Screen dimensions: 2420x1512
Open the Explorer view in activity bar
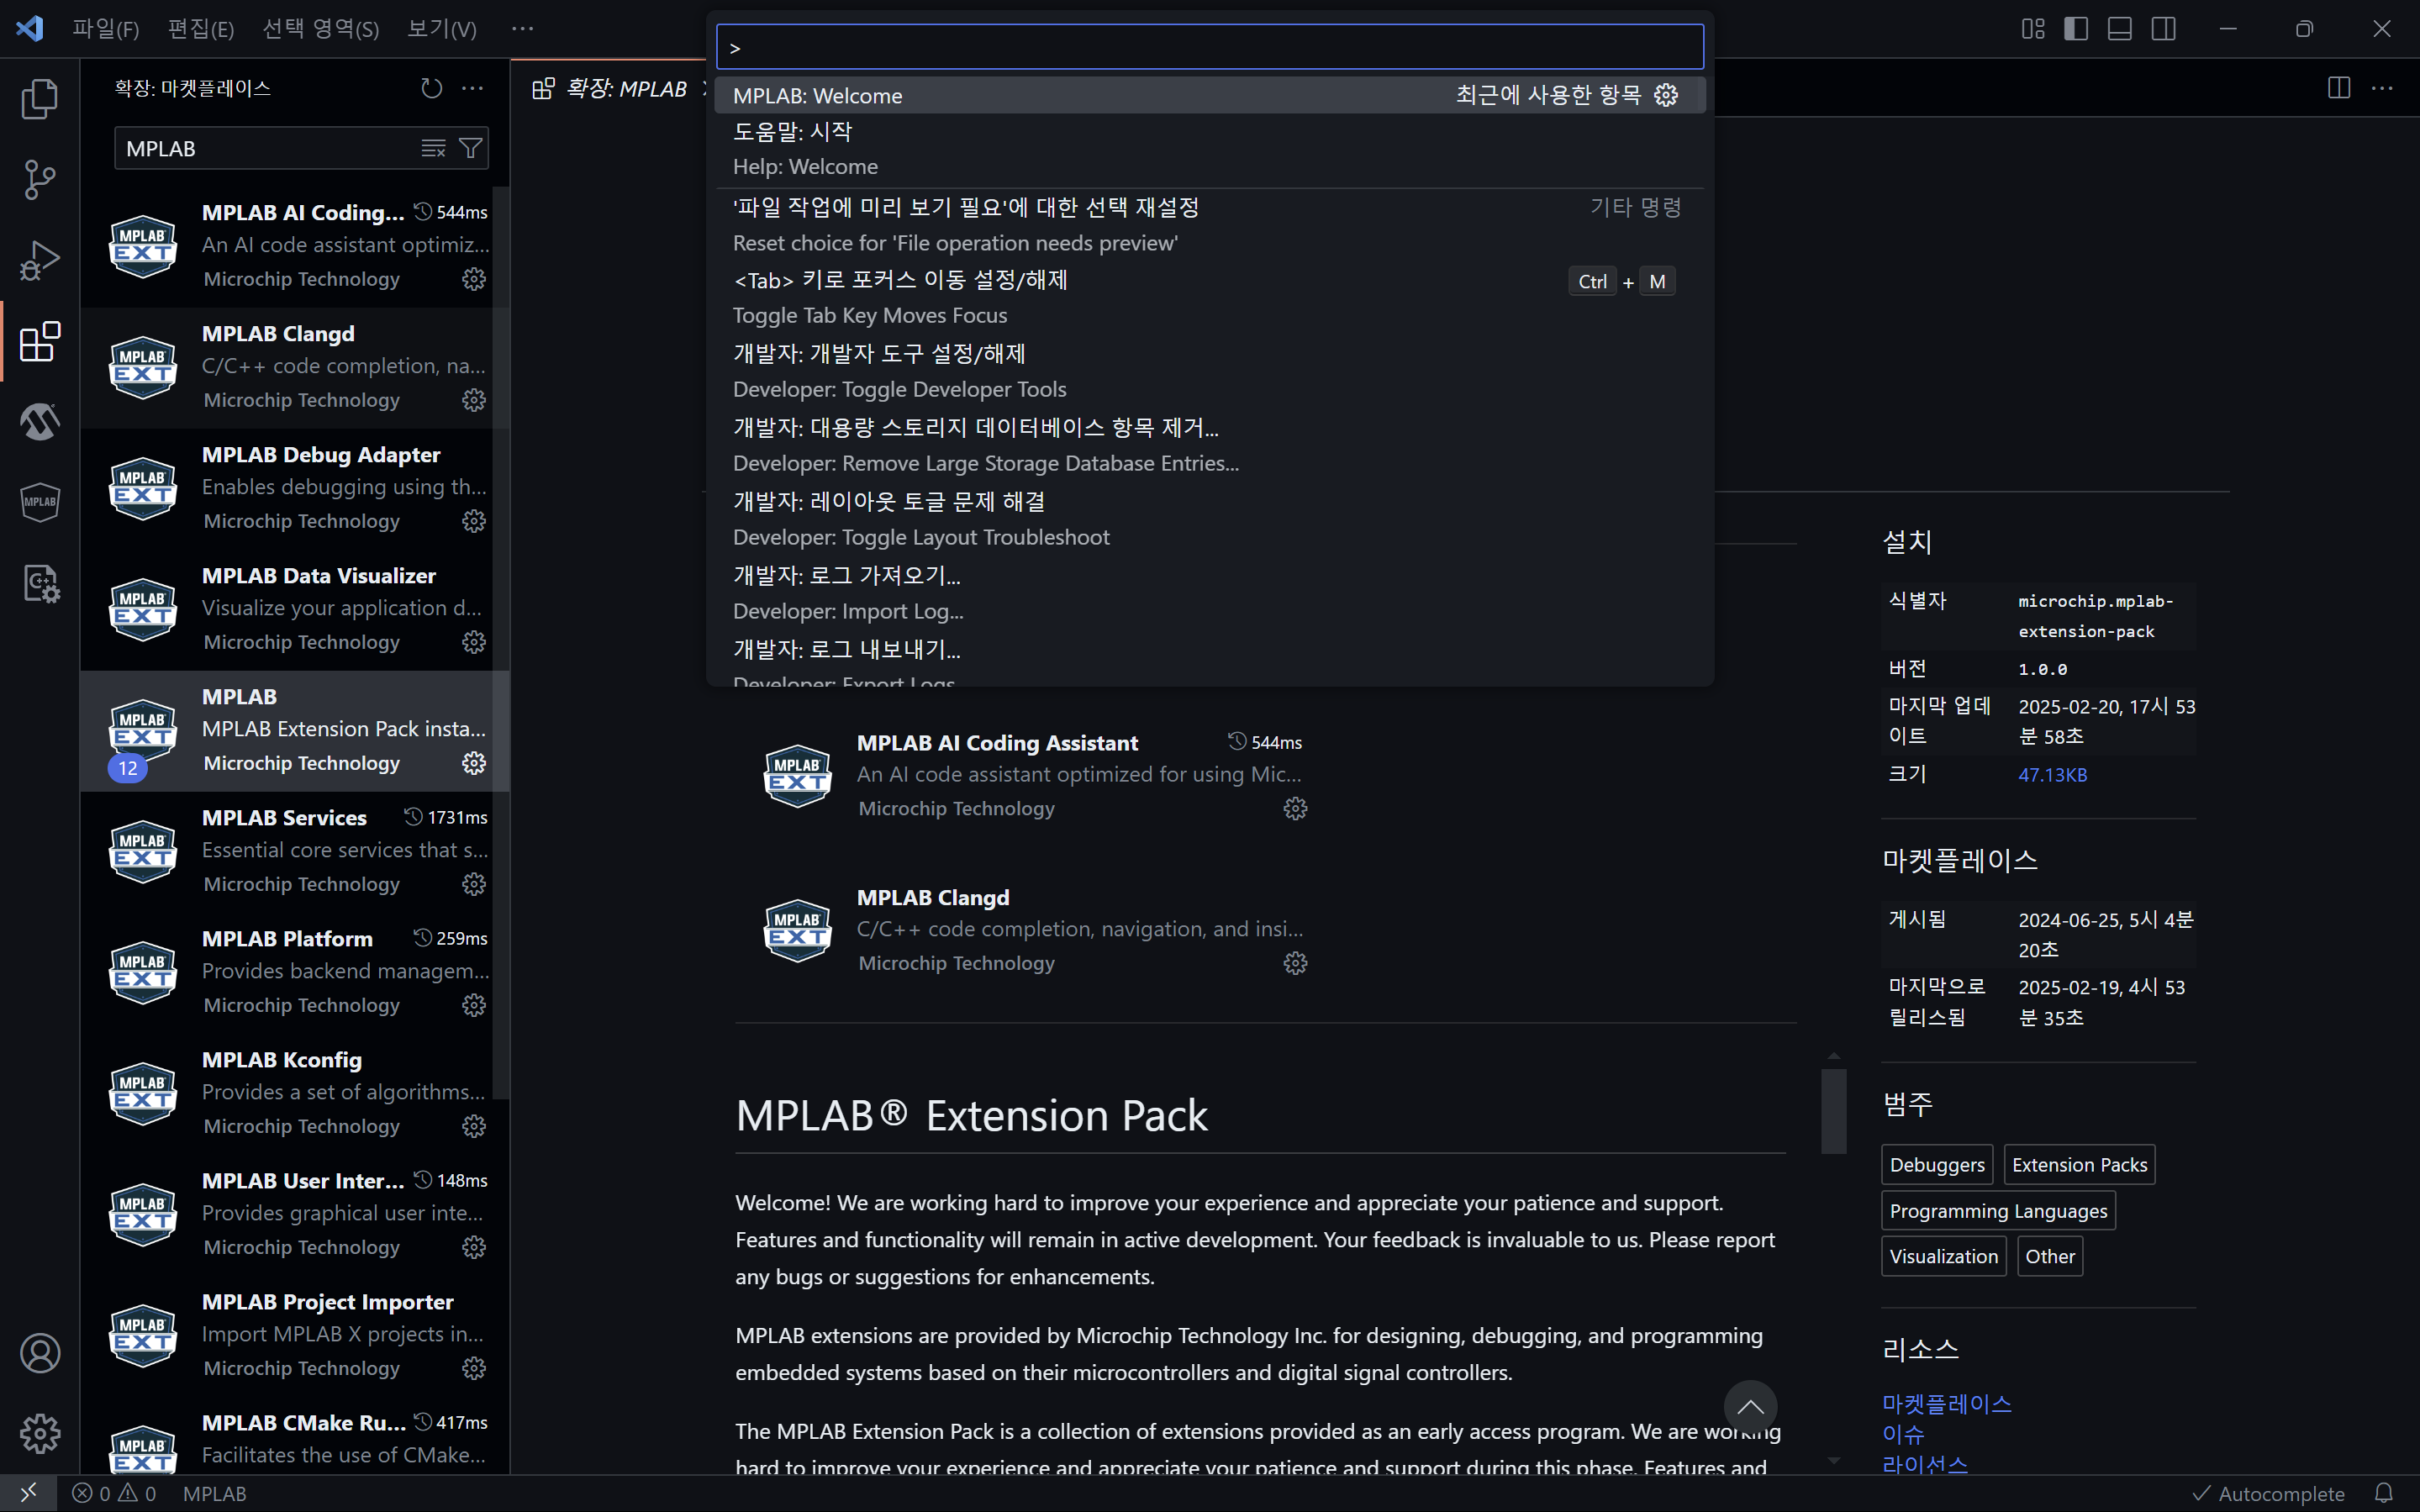[x=40, y=98]
